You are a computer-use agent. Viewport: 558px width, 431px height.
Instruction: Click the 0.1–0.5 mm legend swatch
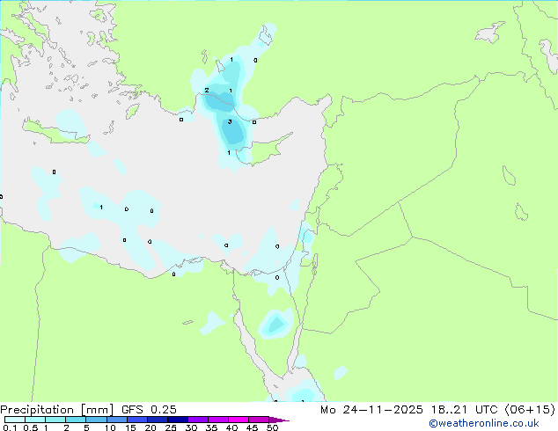[x=15, y=420]
